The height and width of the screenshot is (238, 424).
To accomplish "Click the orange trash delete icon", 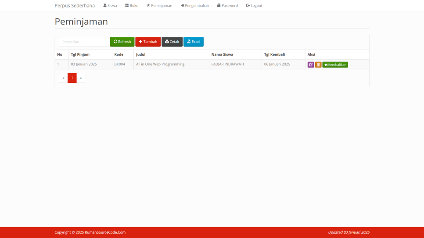I will [318, 64].
